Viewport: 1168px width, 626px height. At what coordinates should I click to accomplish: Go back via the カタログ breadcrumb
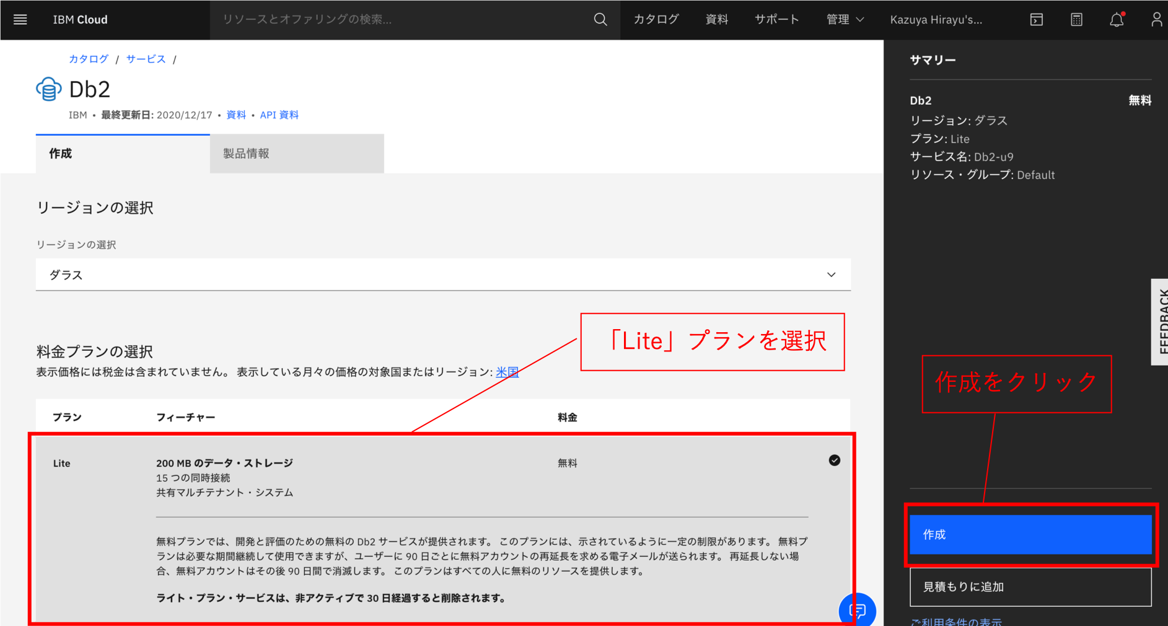tap(88, 58)
